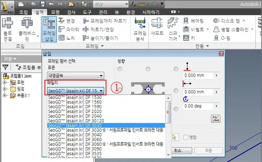The height and width of the screenshot is (162, 262).
Task: Select top-right orientation radio button
Action: click(x=176, y=69)
